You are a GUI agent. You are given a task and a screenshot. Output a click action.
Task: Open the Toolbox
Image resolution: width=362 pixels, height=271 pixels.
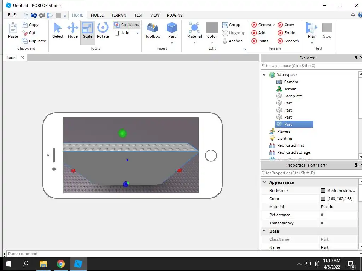[x=153, y=31]
